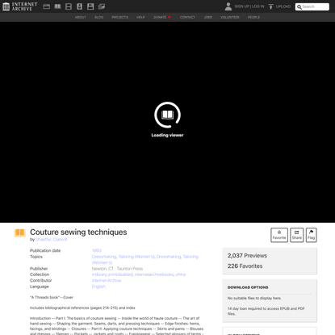Image resolution: width=335 pixels, height=335 pixels.
Task: Add the book with Favorite button
Action: 279,235
